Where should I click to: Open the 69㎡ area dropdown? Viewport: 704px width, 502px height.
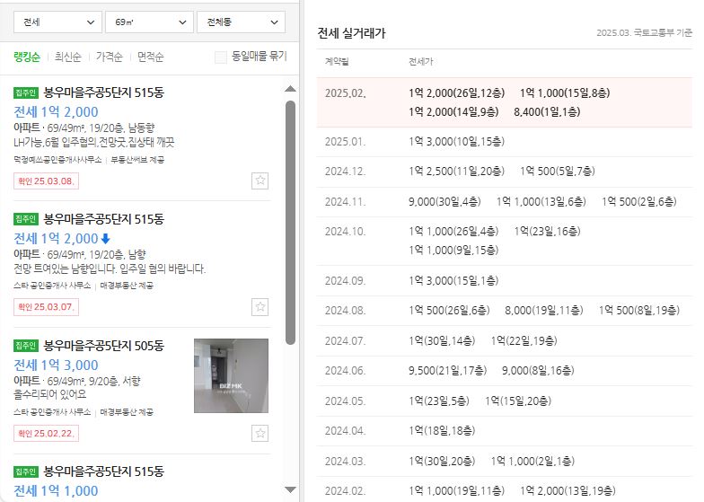point(149,22)
